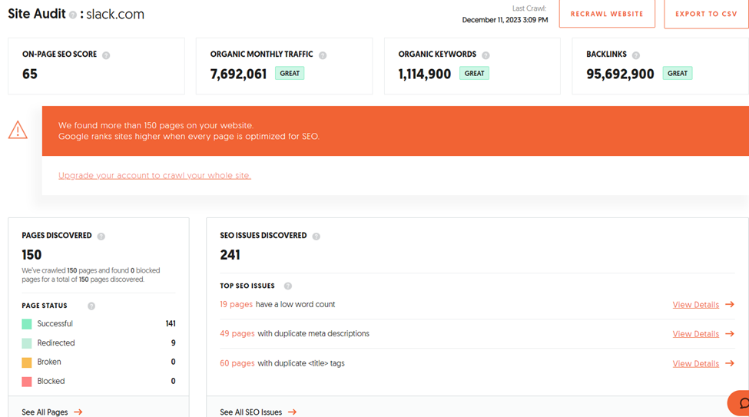The width and height of the screenshot is (749, 417).
Task: Click the Pages Discovered total 150
Action: (31, 255)
